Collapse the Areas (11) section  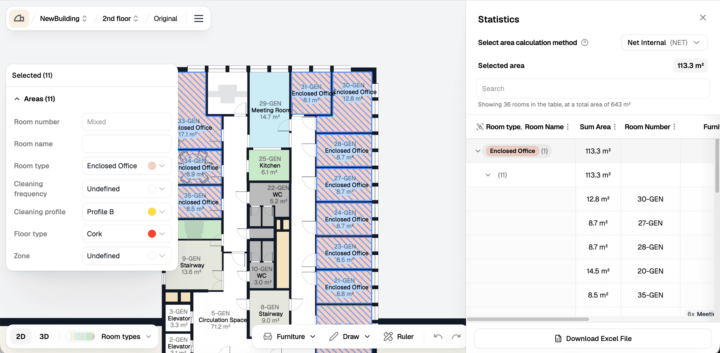(17, 99)
